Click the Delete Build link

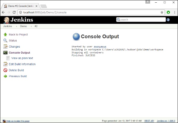click(16, 70)
